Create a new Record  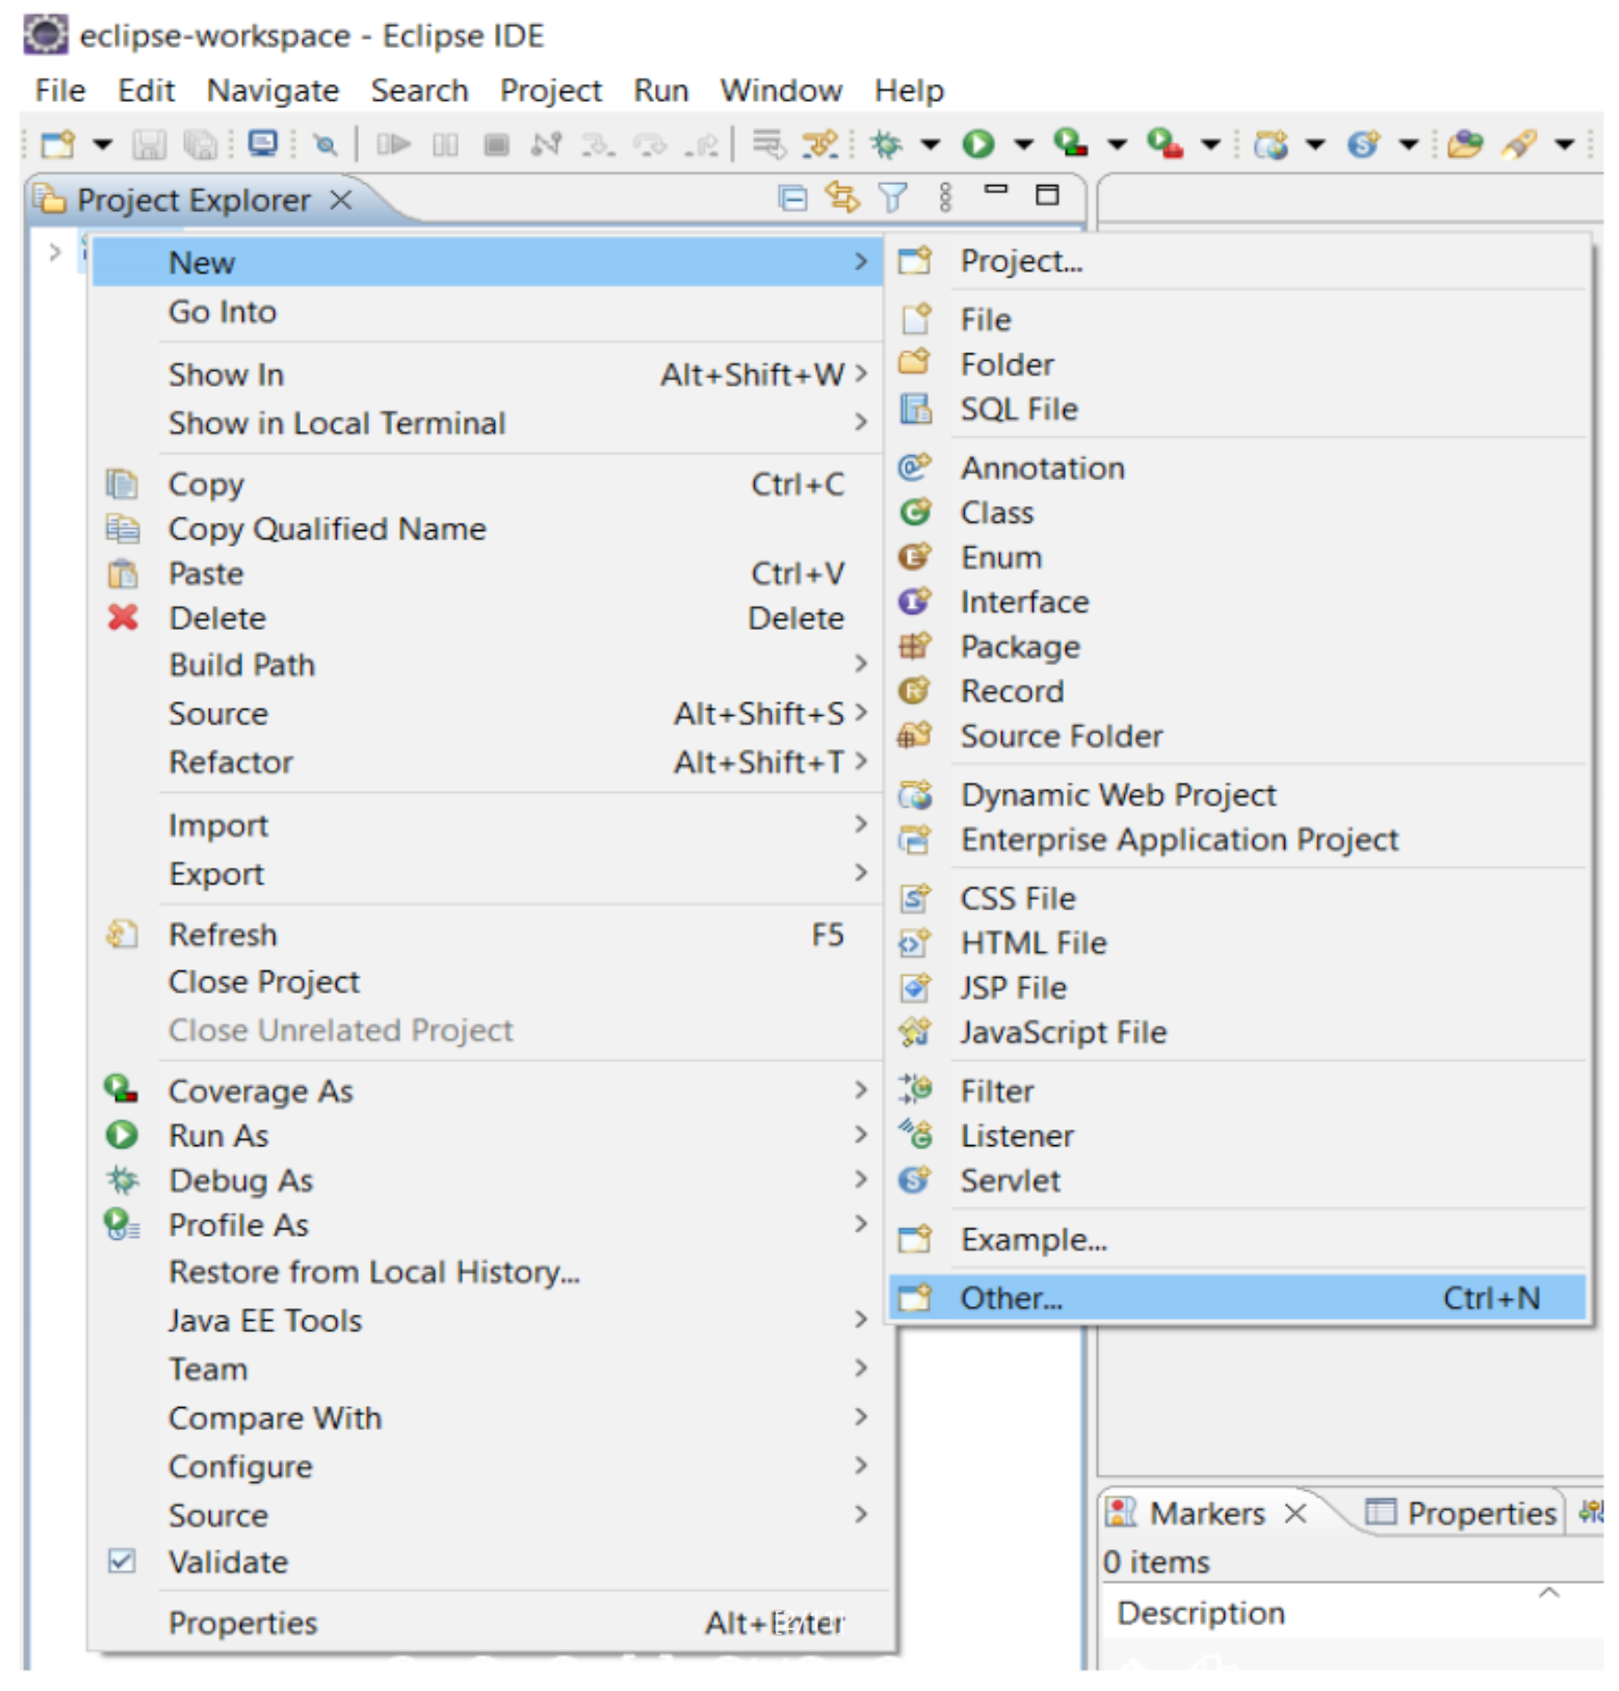pos(1239,691)
